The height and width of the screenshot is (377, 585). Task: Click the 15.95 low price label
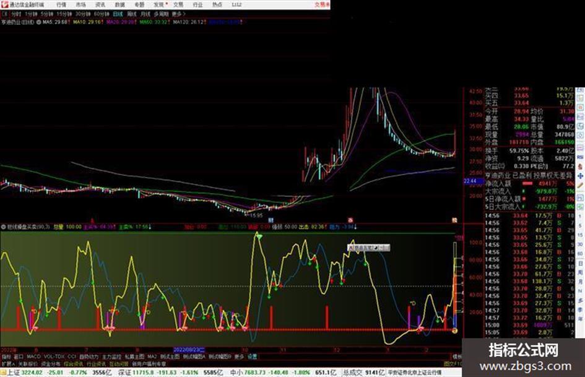[x=256, y=215]
